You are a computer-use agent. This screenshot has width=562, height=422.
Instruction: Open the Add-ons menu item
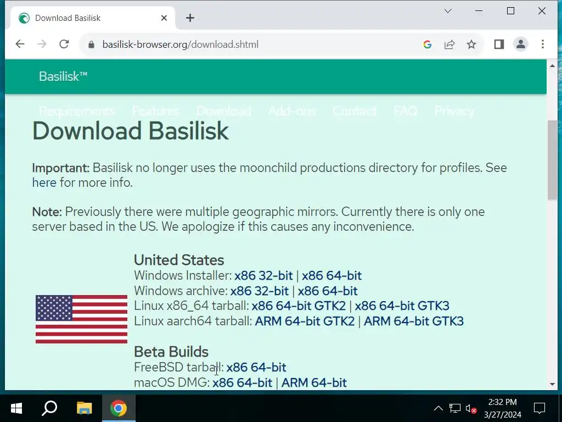click(292, 111)
